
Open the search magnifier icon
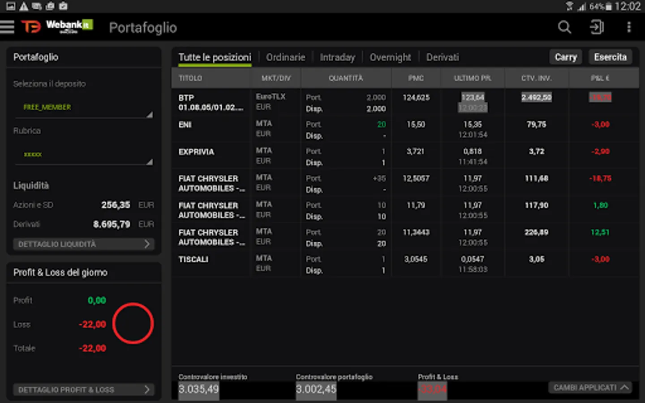564,27
